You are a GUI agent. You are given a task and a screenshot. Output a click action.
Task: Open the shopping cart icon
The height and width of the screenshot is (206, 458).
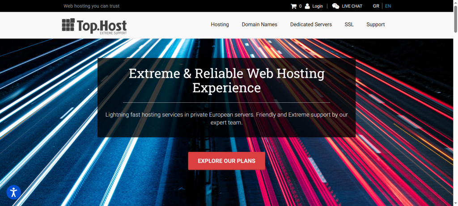pos(293,6)
